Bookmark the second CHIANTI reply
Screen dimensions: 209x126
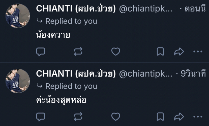[160, 116]
